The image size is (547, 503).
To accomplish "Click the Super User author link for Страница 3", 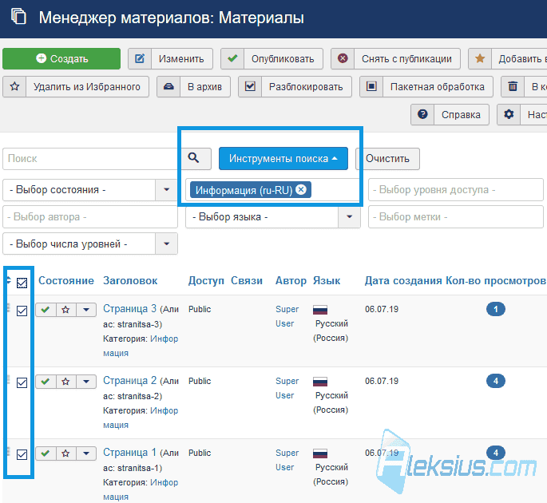I will [x=287, y=316].
